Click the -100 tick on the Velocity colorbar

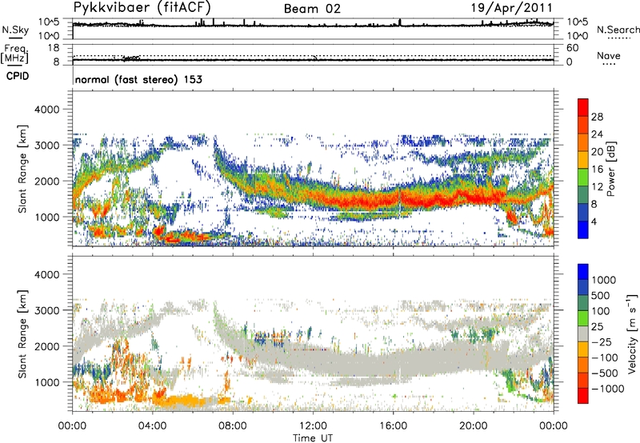(x=605, y=357)
